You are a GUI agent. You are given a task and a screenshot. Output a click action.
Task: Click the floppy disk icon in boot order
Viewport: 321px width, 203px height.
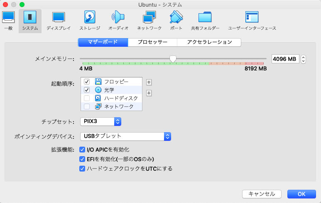click(x=98, y=82)
